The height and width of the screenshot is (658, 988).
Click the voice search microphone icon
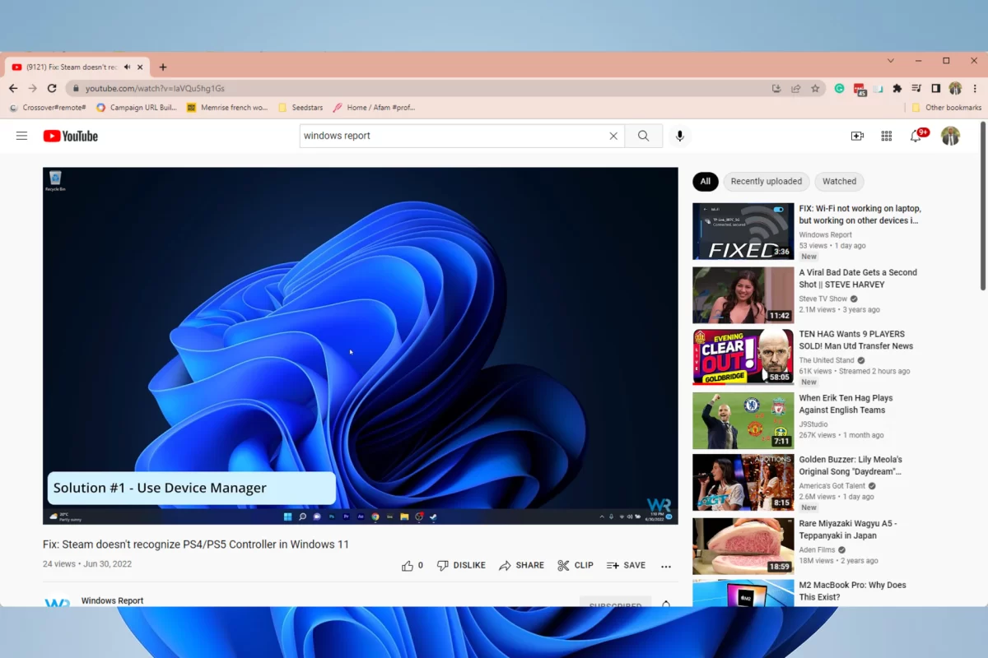(x=679, y=136)
